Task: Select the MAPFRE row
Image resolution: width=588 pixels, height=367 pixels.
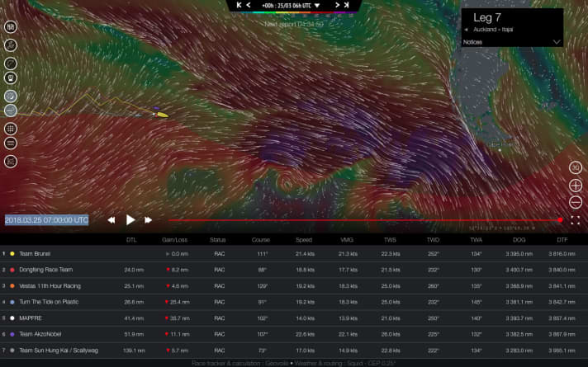Action: click(294, 318)
